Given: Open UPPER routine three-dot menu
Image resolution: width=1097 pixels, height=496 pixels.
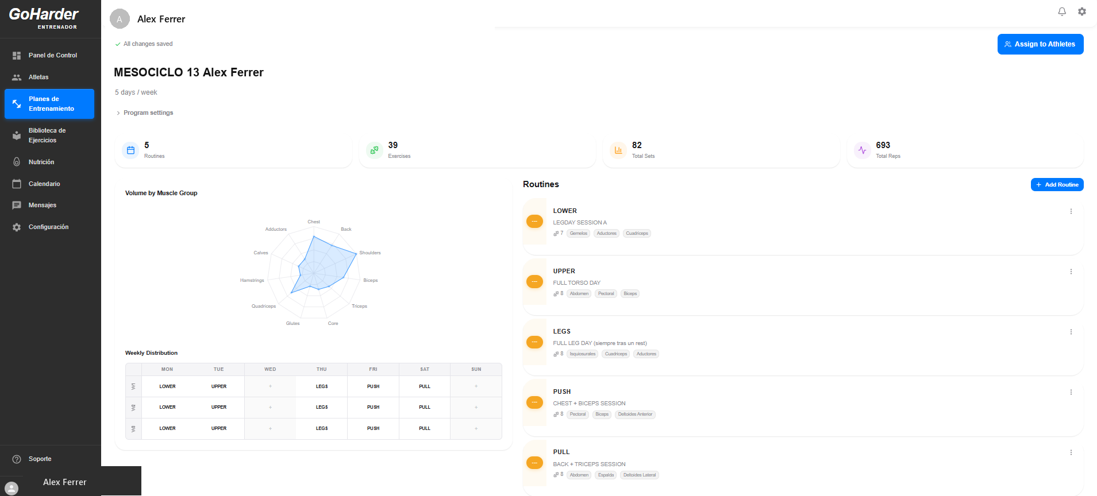Looking at the screenshot, I should coord(1071,272).
